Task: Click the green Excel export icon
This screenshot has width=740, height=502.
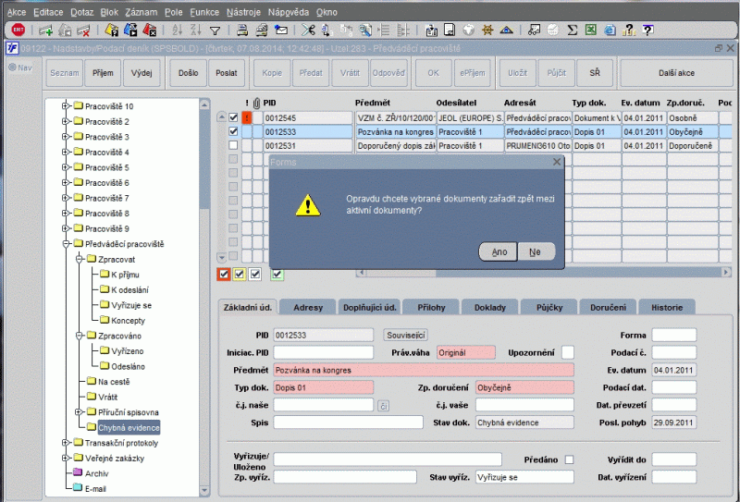Action: [x=590, y=31]
